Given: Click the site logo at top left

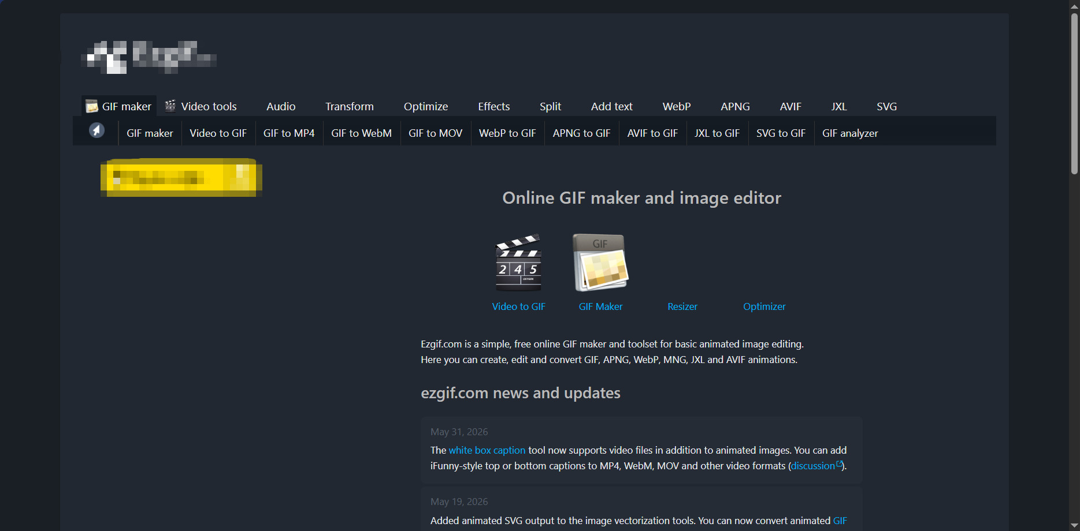Looking at the screenshot, I should point(149,57).
